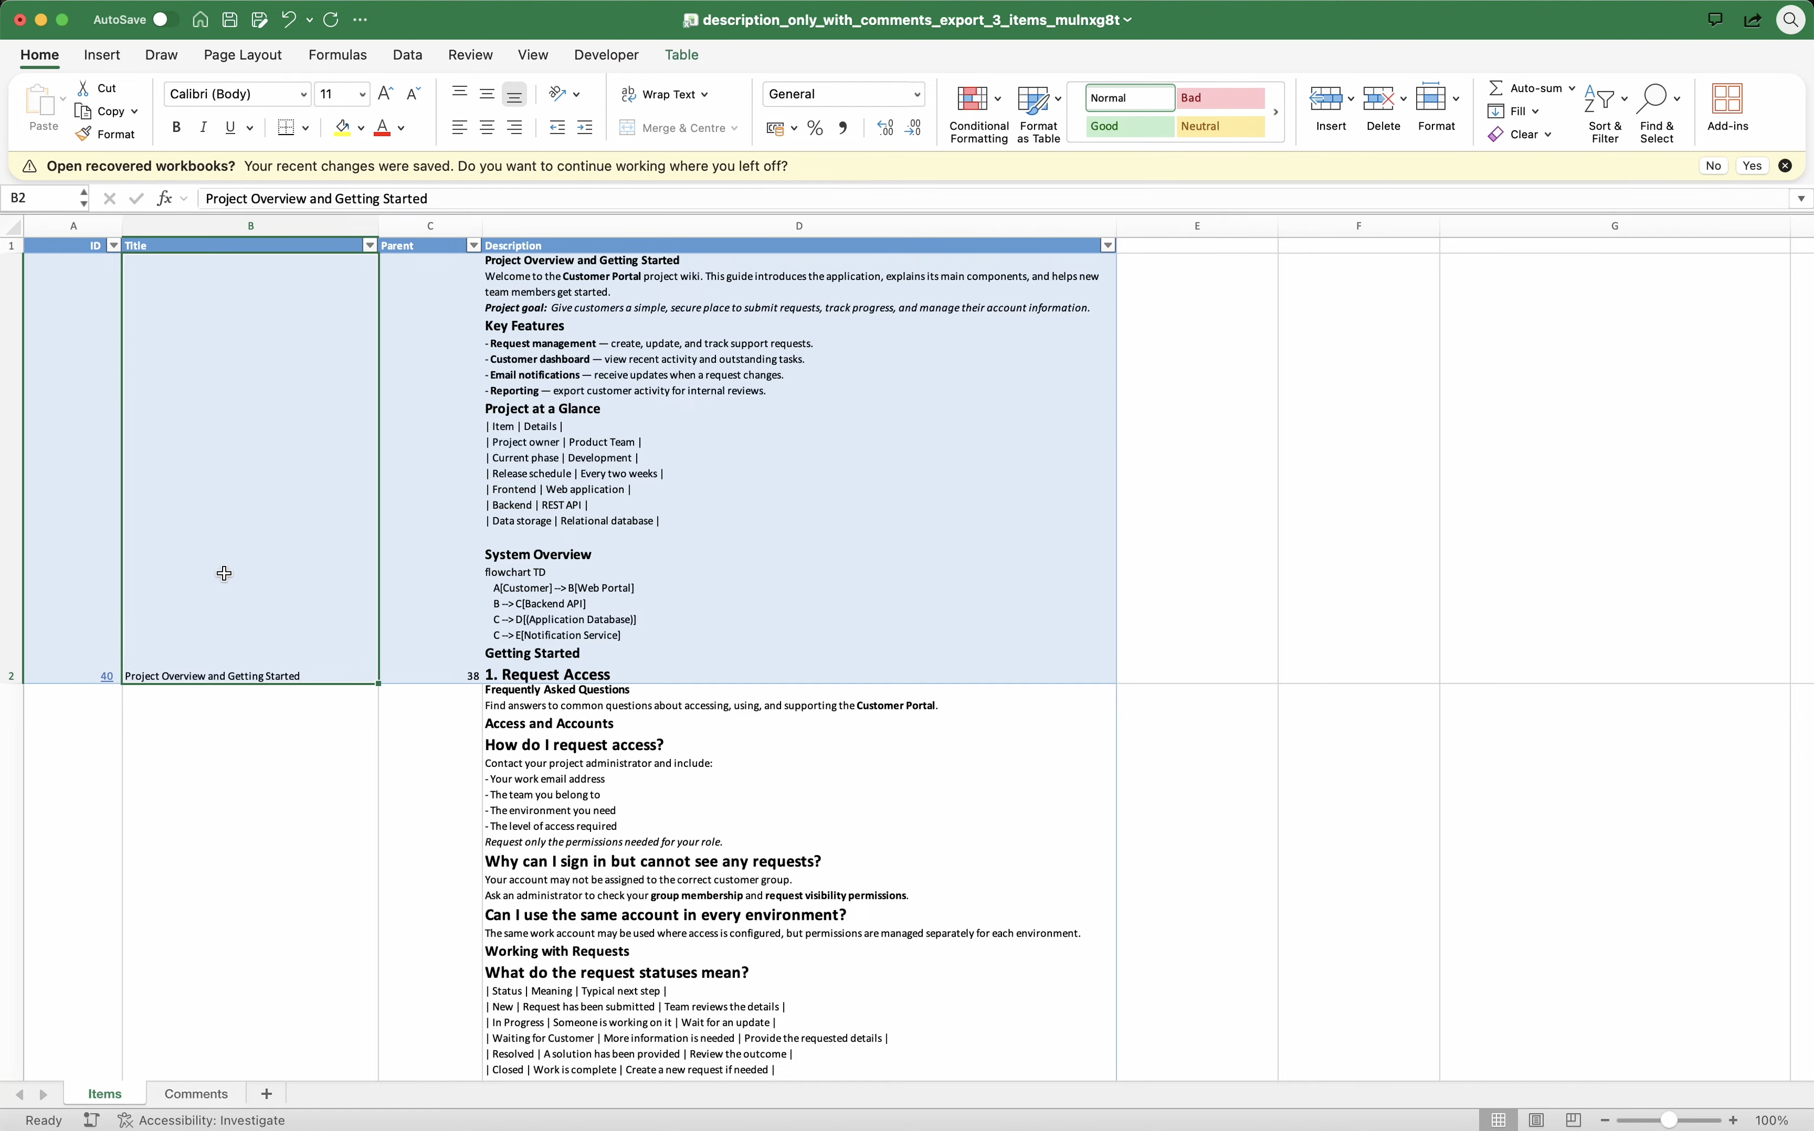Switch to Page Break Preview view
The width and height of the screenshot is (1814, 1131).
click(1573, 1120)
